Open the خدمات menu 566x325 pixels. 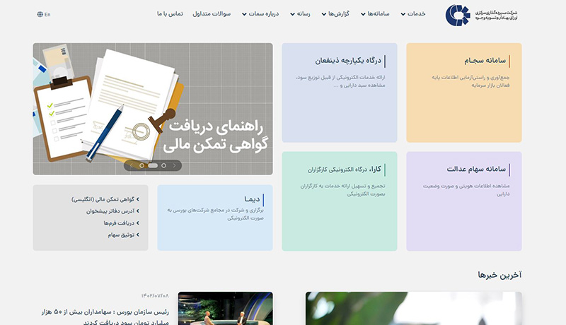[x=416, y=13]
